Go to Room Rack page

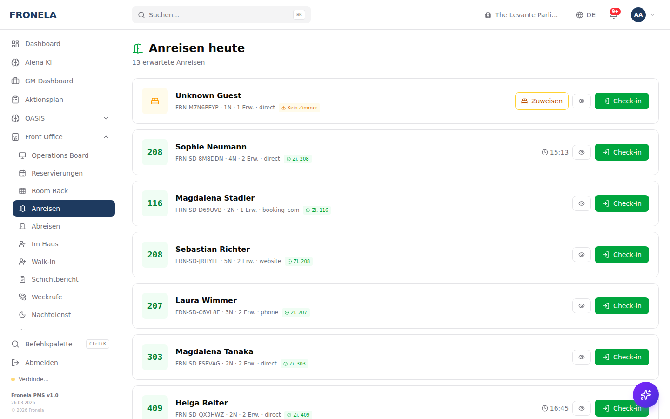pos(50,191)
